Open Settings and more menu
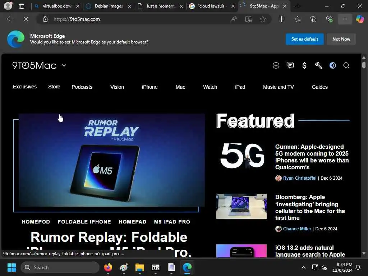The width and height of the screenshot is (368, 276). point(345,19)
